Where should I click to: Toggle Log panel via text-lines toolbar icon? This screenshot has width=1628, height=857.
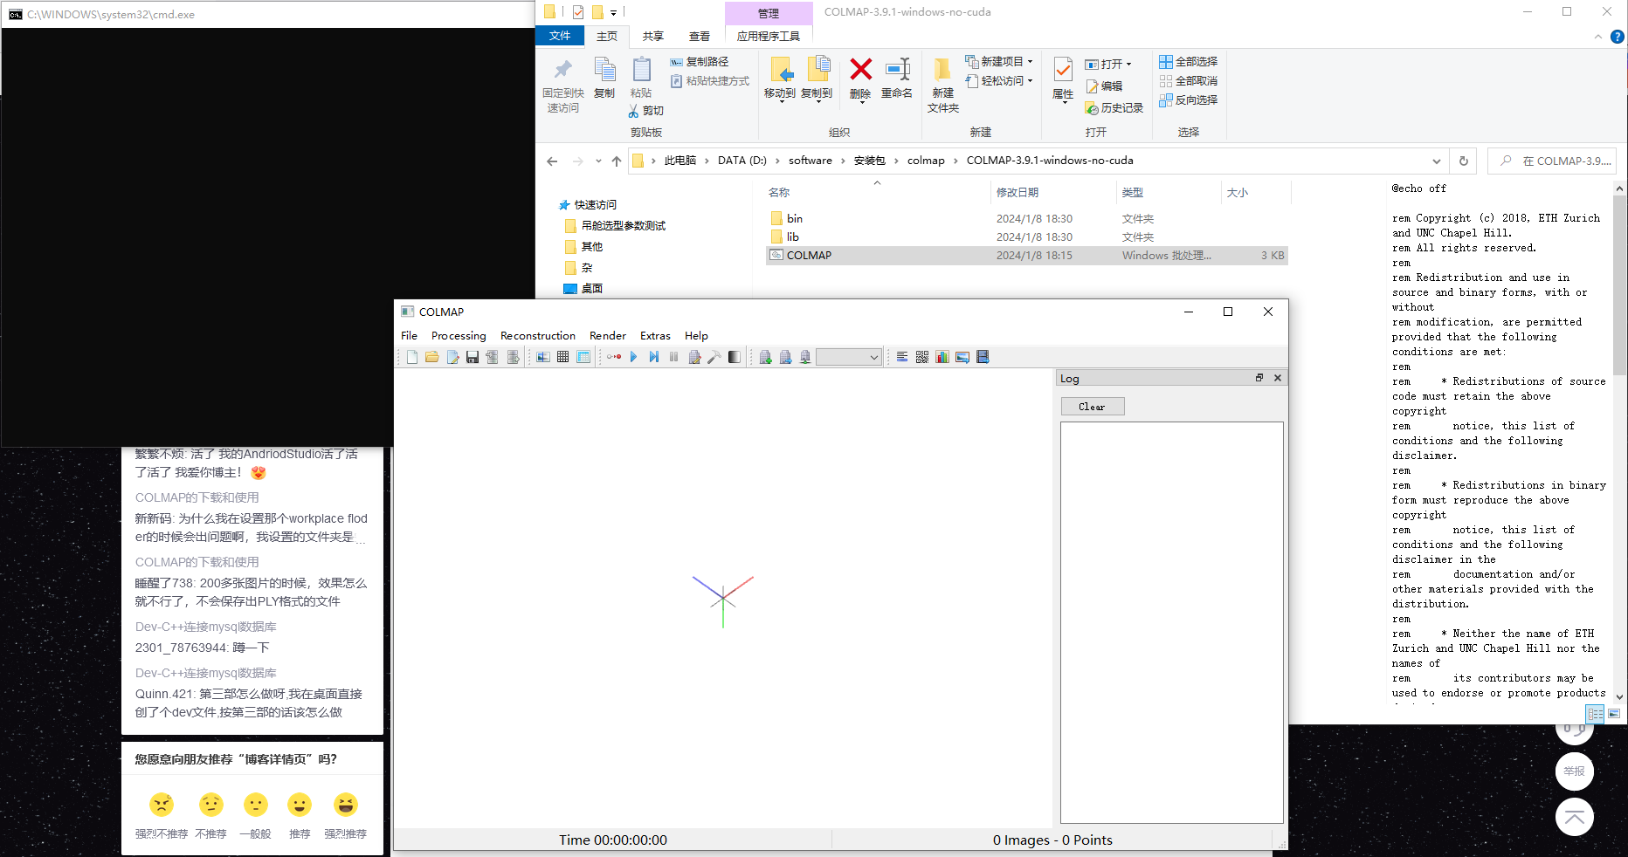coord(902,357)
